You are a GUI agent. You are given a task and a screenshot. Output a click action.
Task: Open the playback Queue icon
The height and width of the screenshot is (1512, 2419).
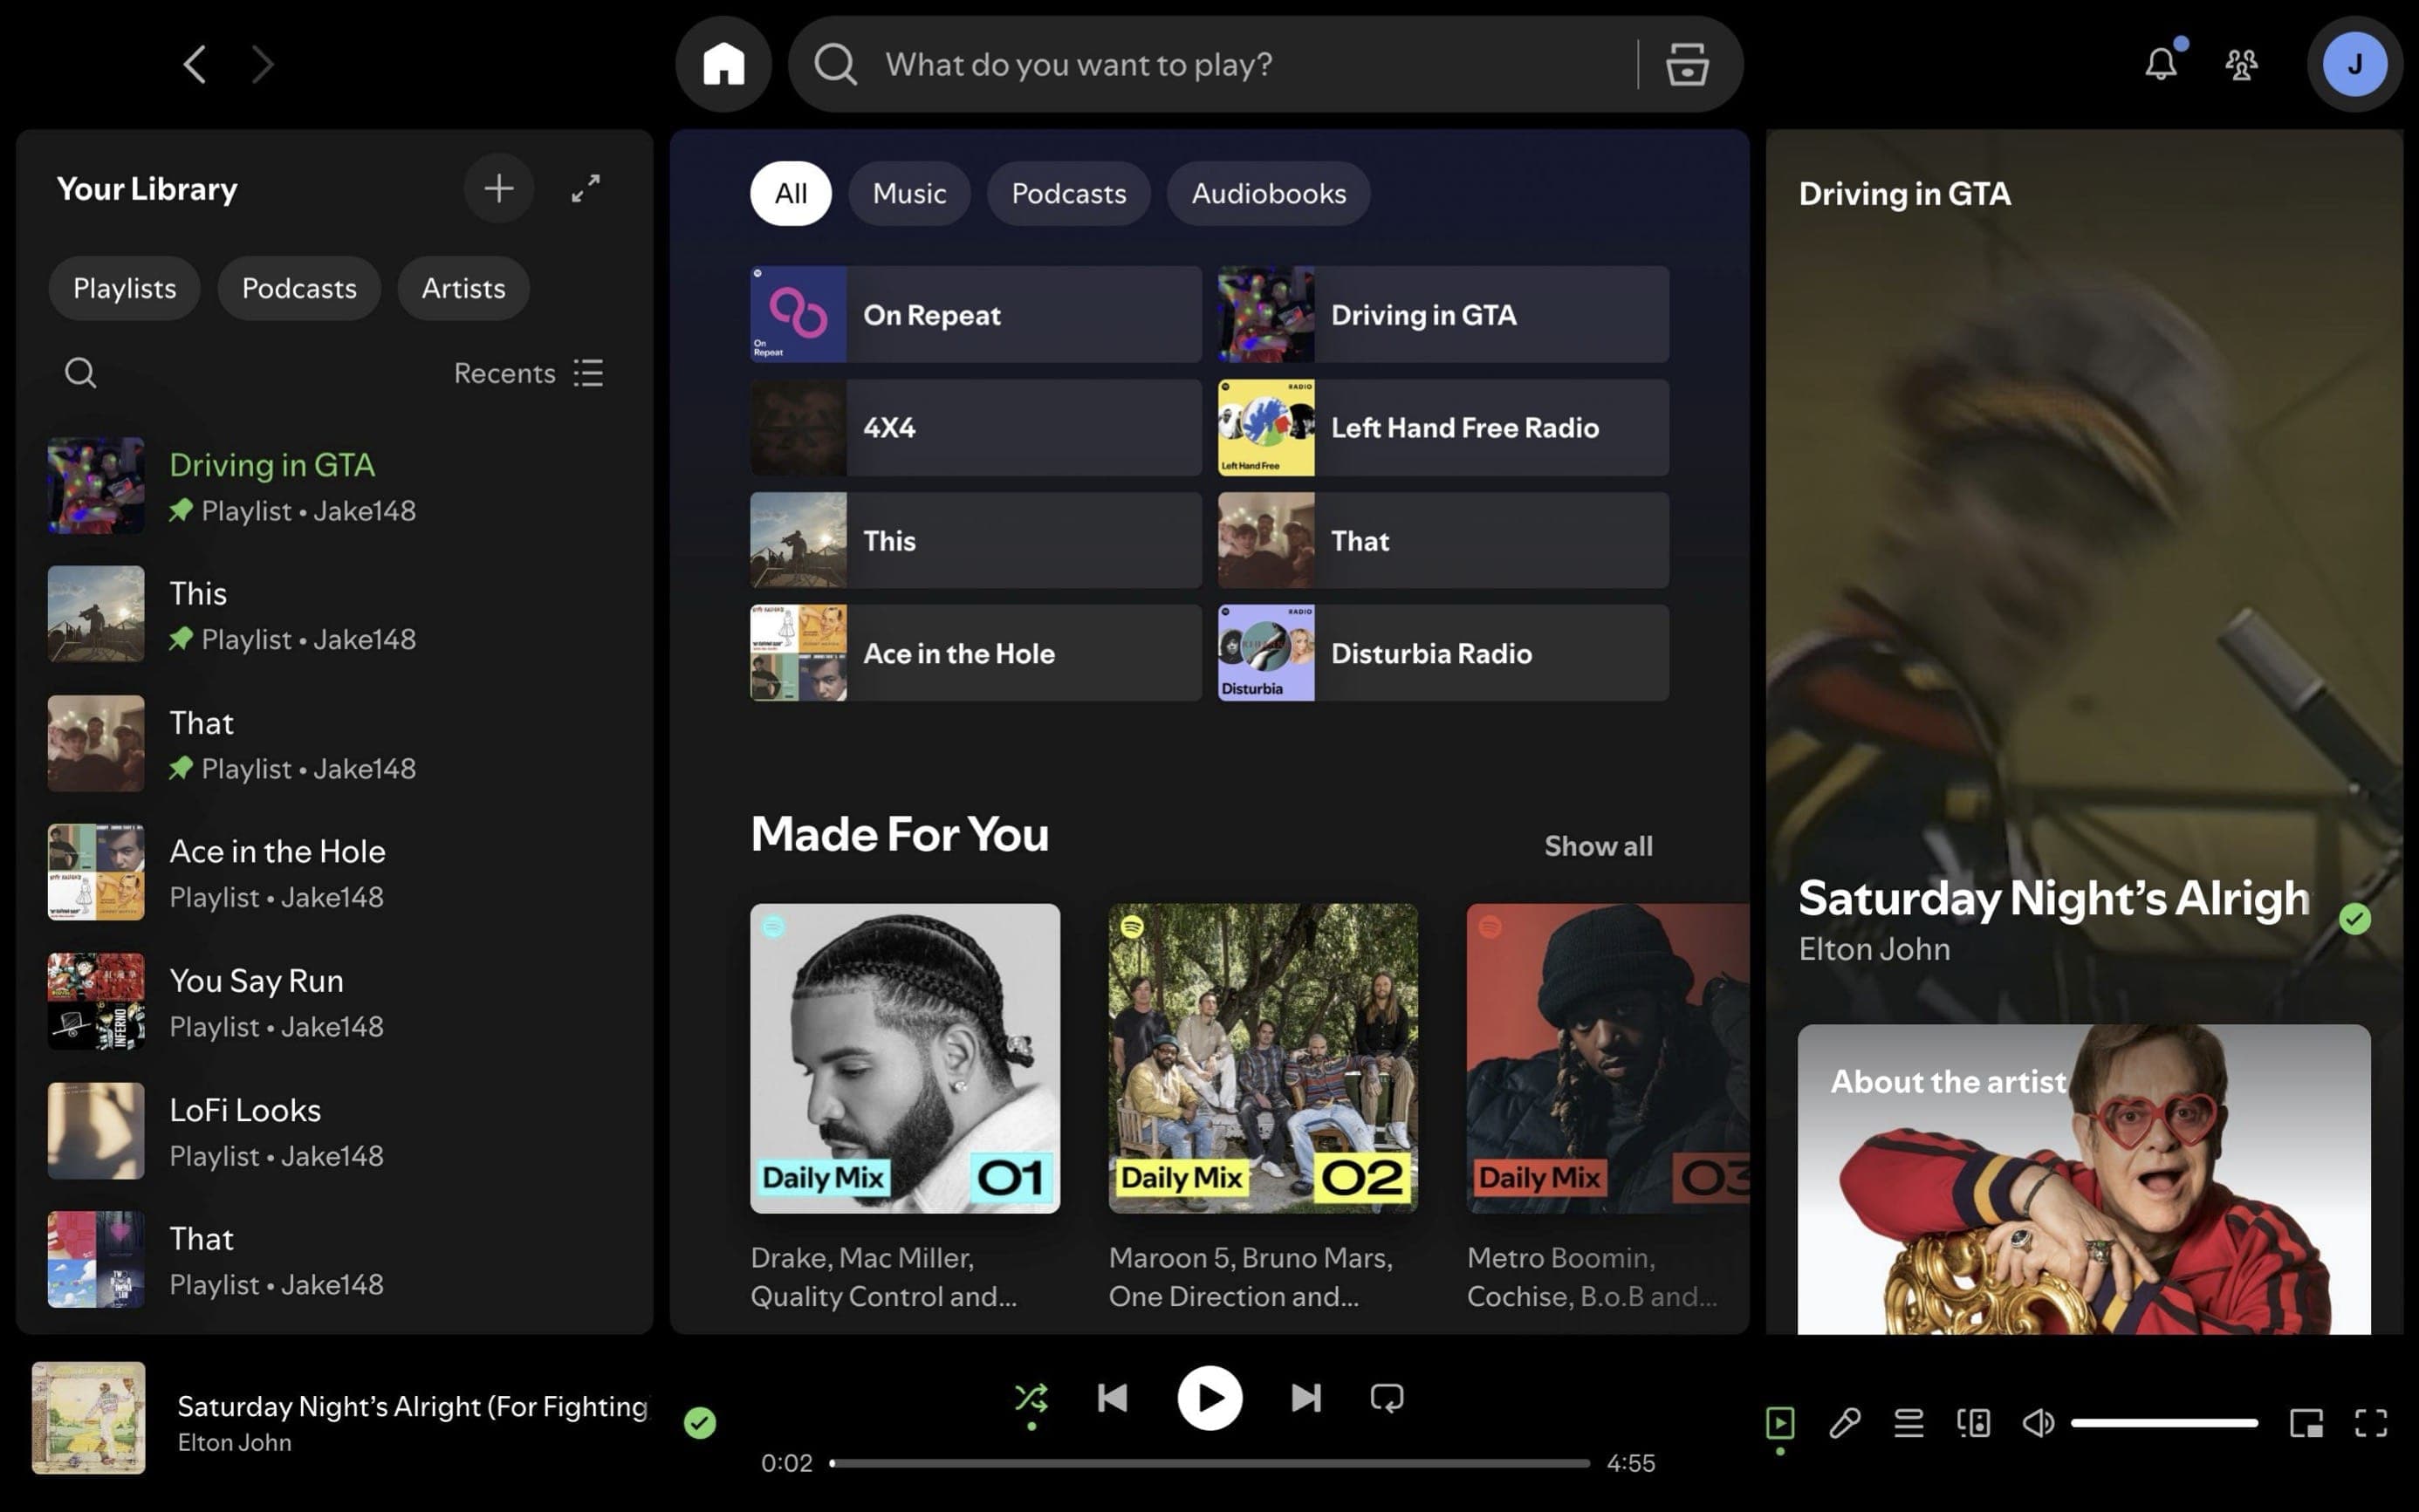tap(1908, 1422)
